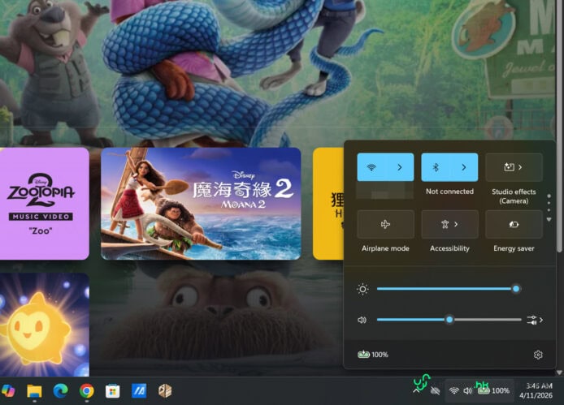Image resolution: width=564 pixels, height=405 pixels.
Task: Click the taskbar volume speaker icon
Action: click(467, 390)
